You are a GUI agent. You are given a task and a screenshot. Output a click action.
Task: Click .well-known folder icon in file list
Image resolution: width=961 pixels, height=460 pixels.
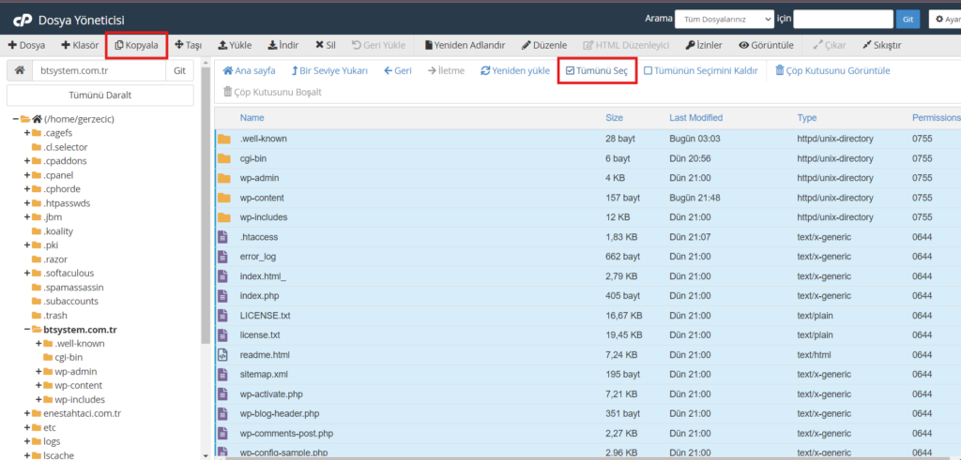click(224, 139)
